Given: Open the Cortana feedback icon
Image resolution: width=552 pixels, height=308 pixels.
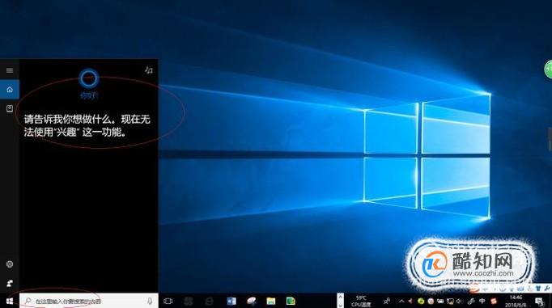Looking at the screenshot, I should [x=10, y=284].
